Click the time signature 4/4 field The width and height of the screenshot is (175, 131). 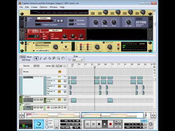tap(77, 127)
